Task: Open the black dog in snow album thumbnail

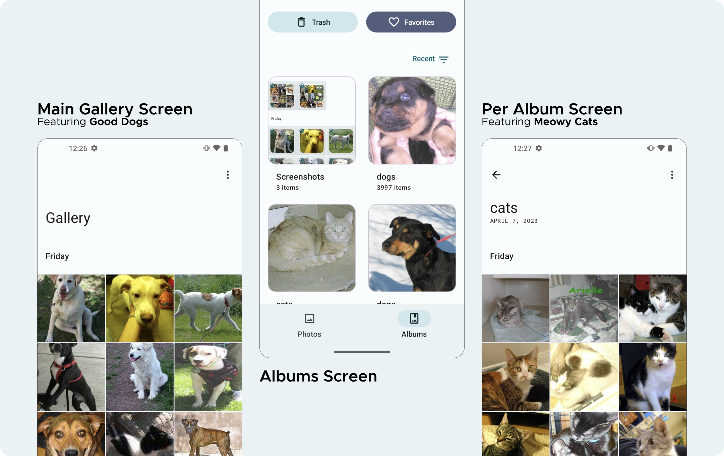Action: coord(412,248)
